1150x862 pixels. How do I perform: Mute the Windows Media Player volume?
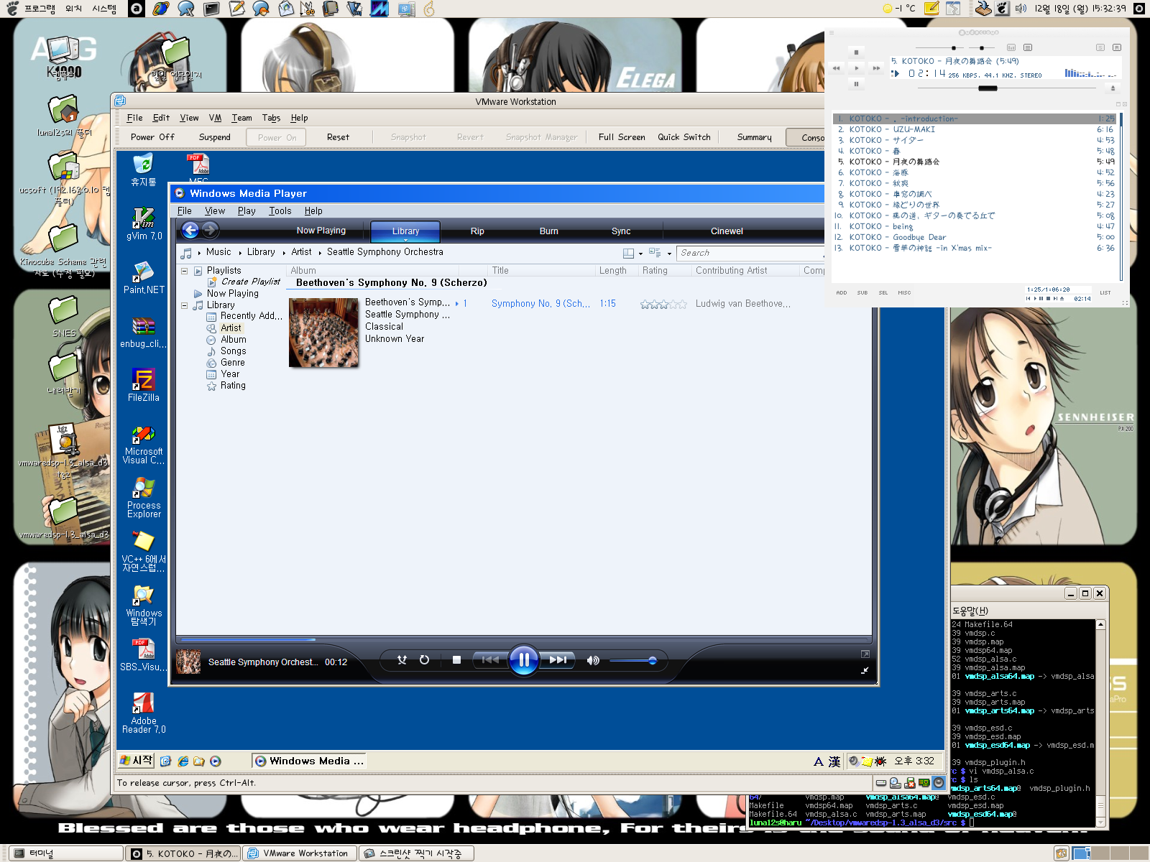coord(593,660)
